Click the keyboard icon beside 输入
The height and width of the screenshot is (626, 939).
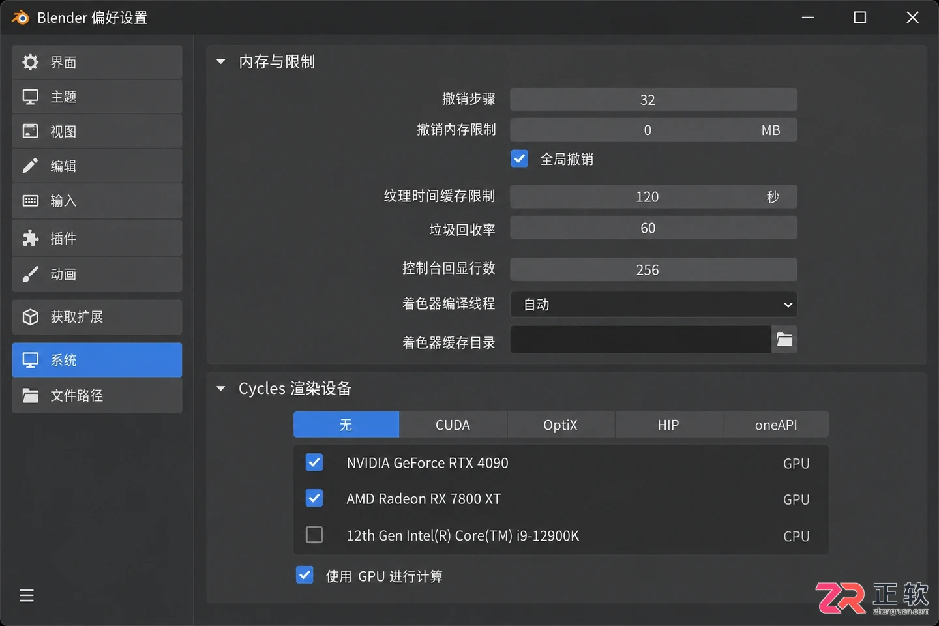(x=30, y=200)
